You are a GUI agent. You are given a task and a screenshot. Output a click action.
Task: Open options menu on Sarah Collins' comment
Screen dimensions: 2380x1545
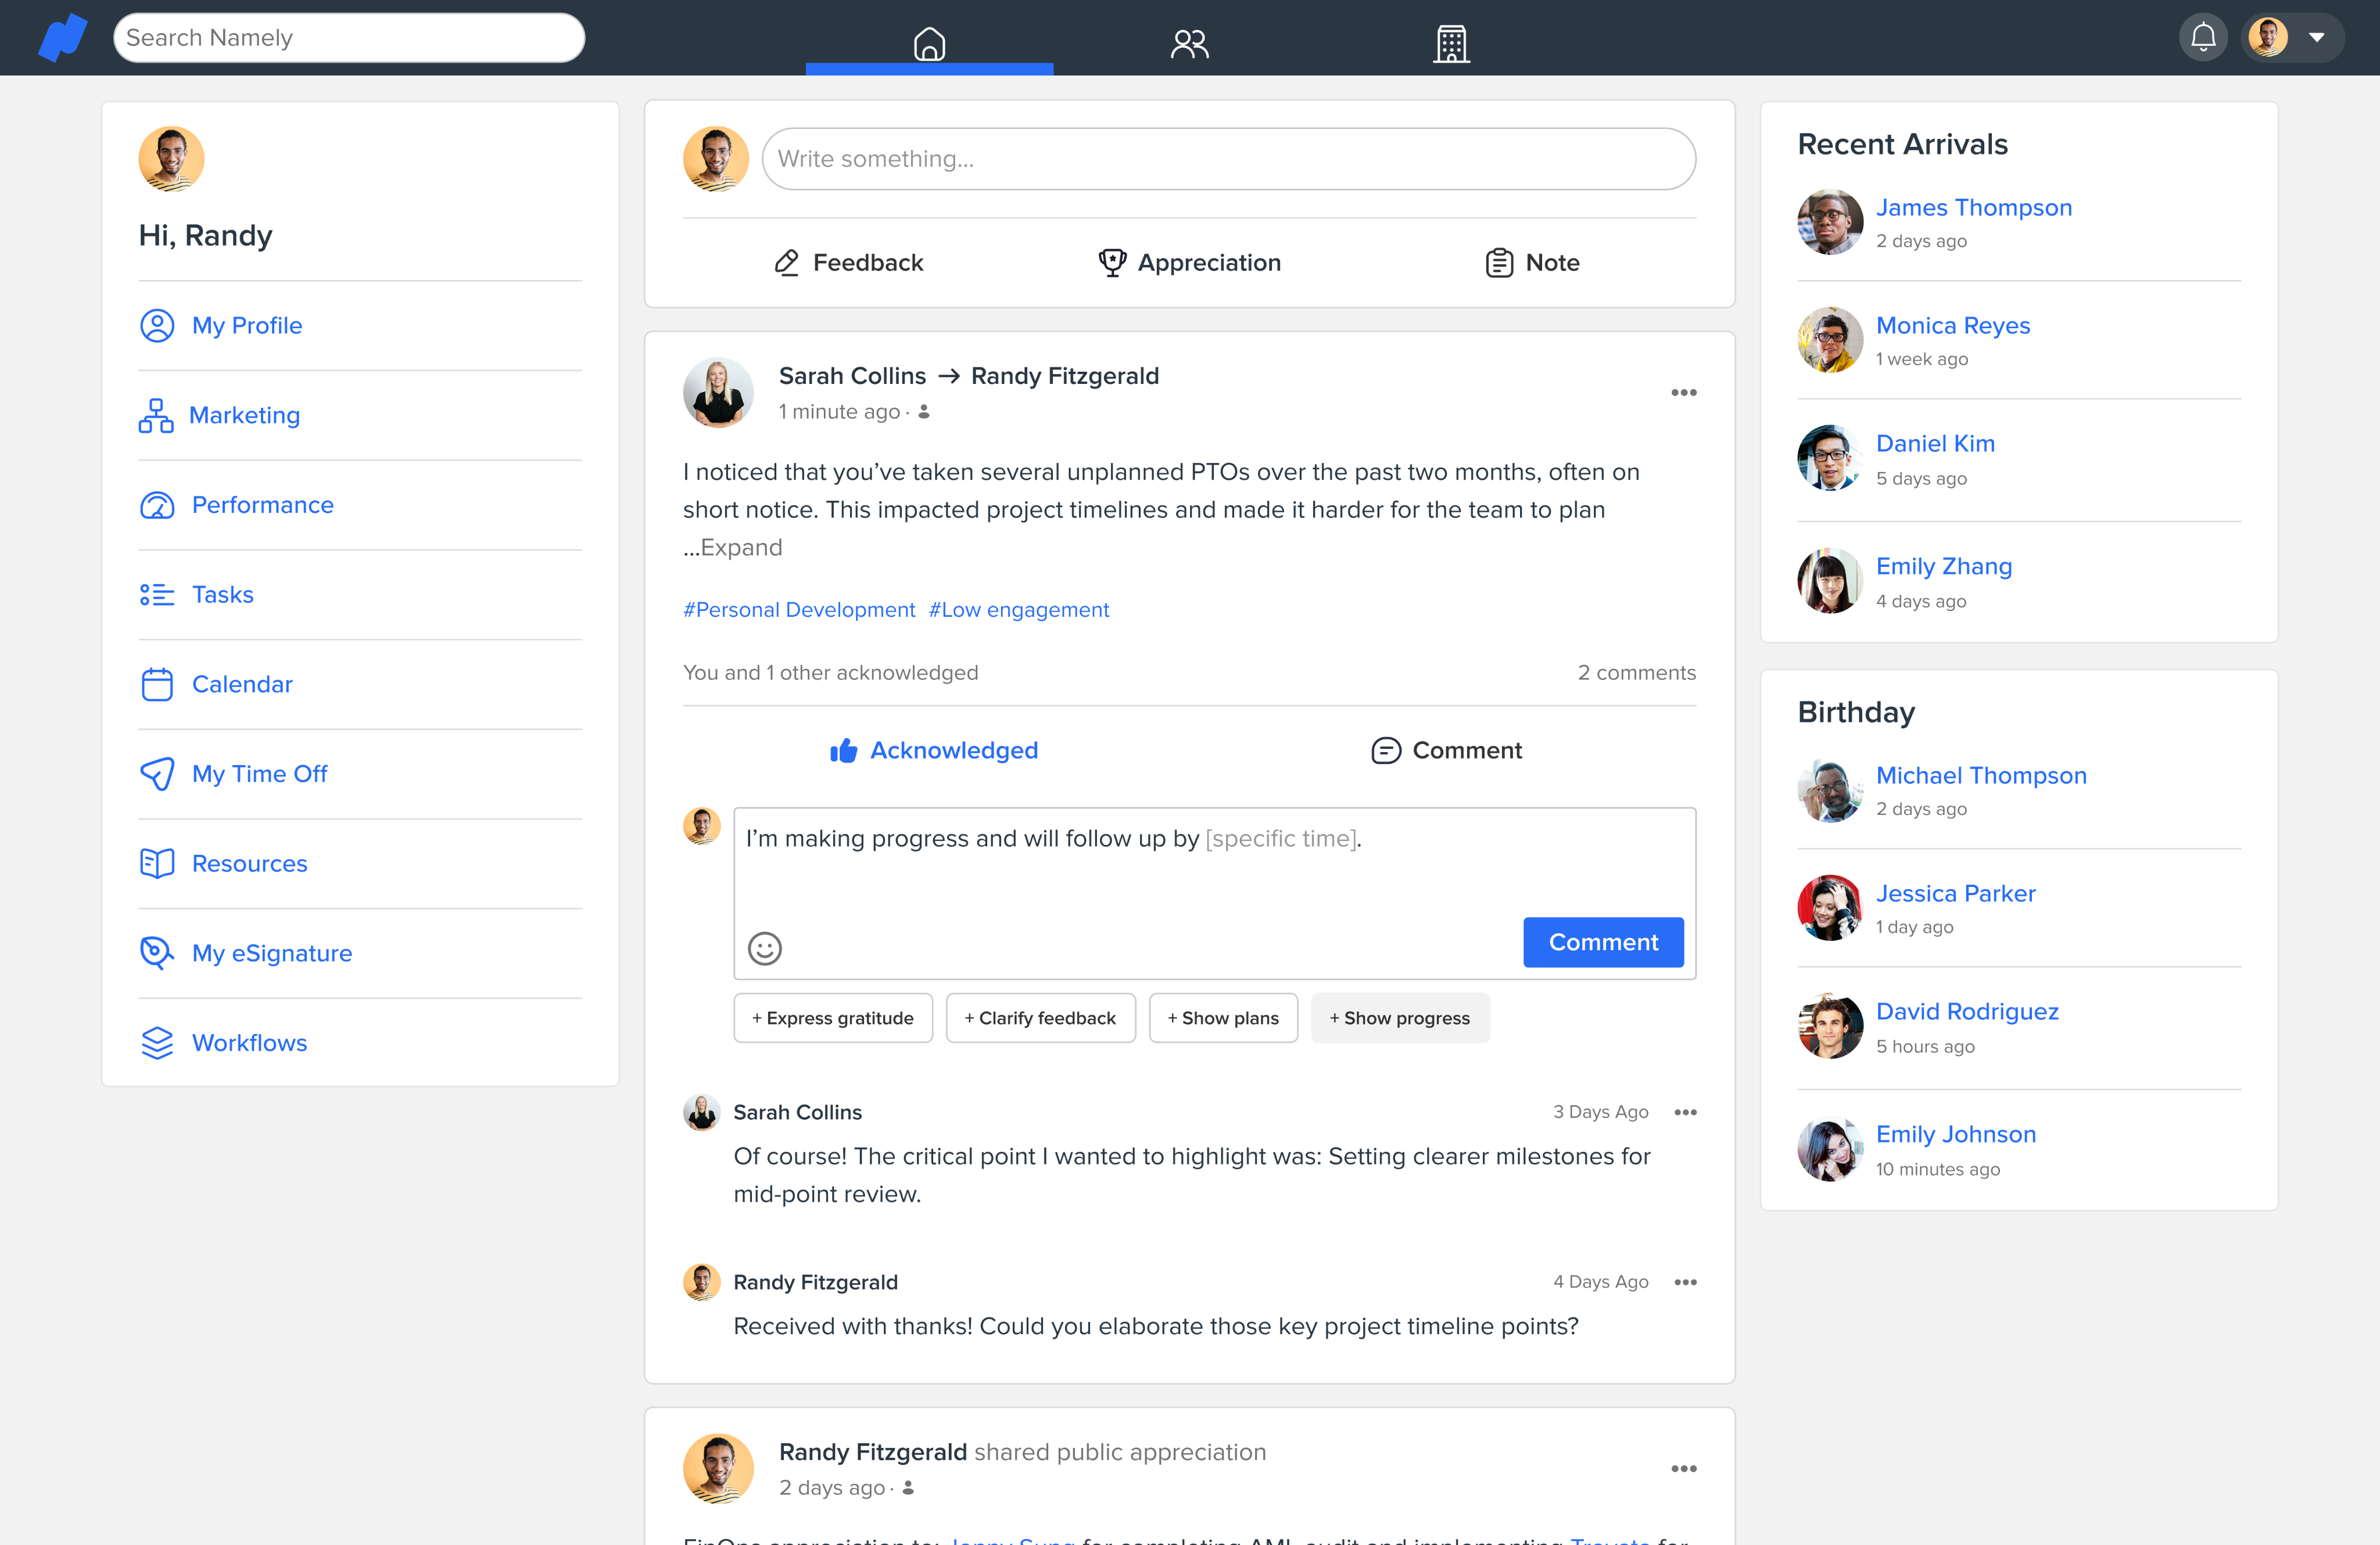click(x=1685, y=1112)
